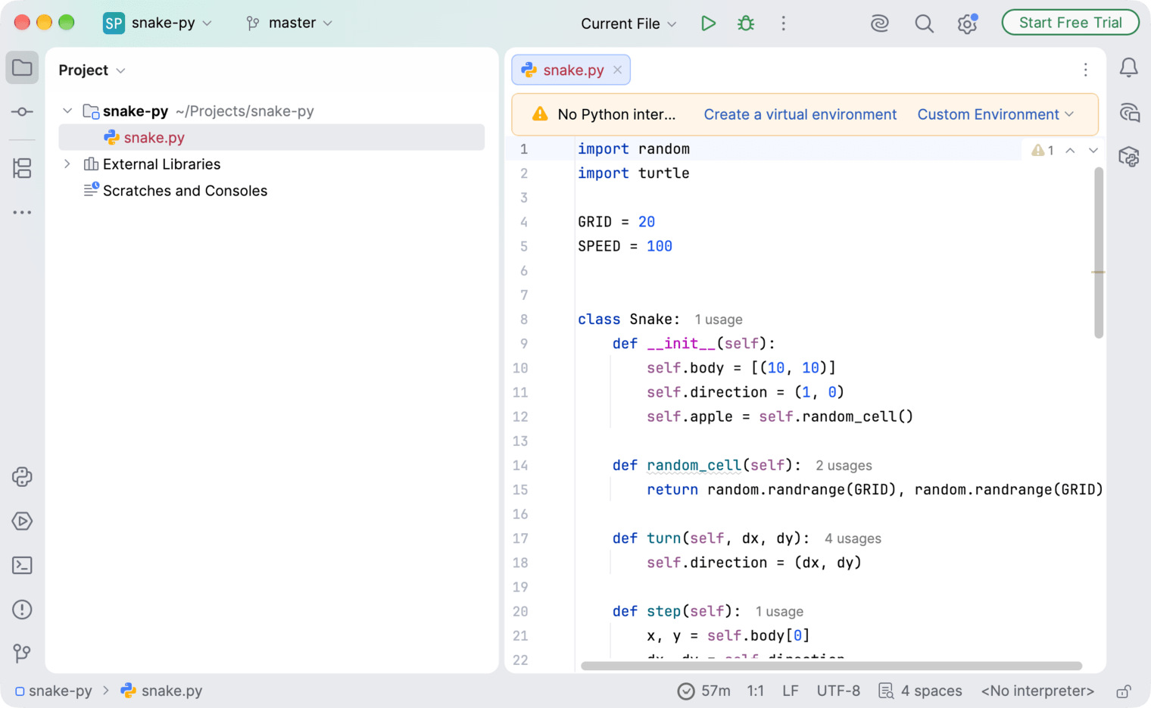
Task: Open the Current File run configuration dropdown
Action: pos(629,23)
